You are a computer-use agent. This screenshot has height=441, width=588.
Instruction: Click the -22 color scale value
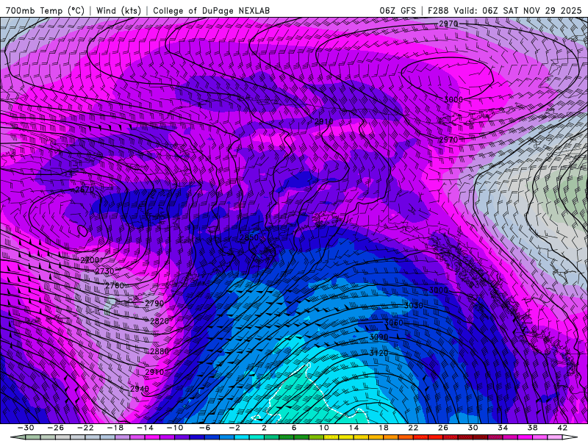point(85,428)
